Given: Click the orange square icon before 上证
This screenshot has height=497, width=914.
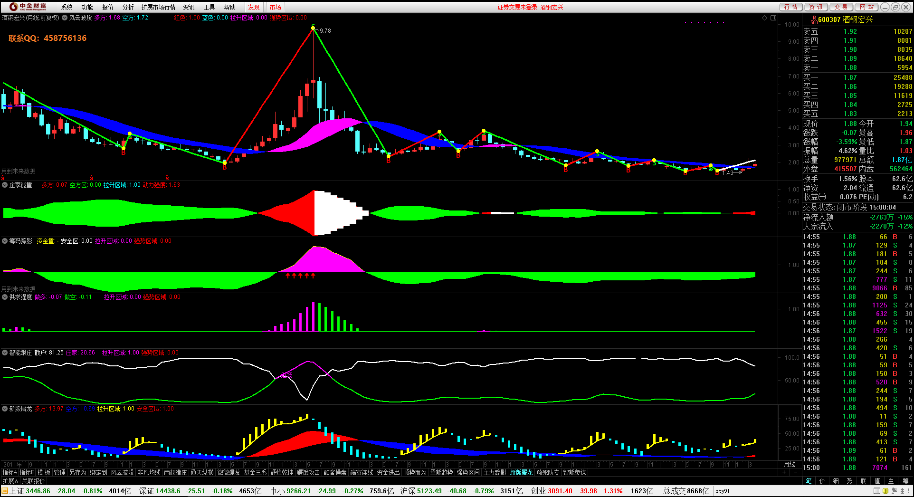Looking at the screenshot, I should click(4, 491).
